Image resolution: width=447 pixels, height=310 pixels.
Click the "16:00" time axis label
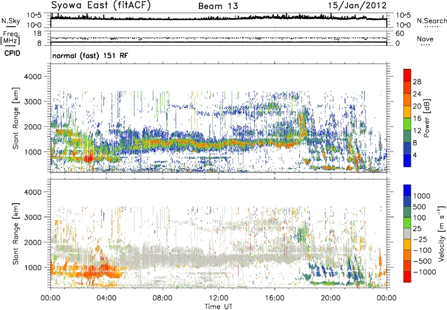tap(274, 298)
